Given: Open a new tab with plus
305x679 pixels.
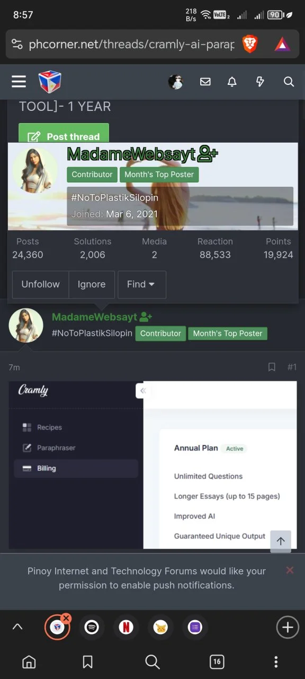Looking at the screenshot, I should point(288,628).
